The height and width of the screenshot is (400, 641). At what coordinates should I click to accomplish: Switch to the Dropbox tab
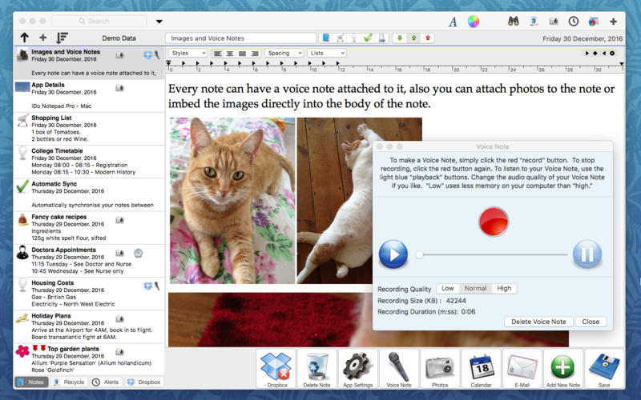coord(144,382)
